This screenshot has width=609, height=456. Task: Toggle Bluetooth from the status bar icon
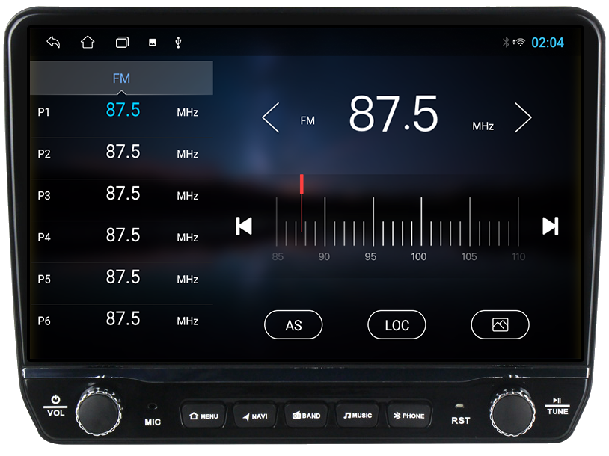505,43
